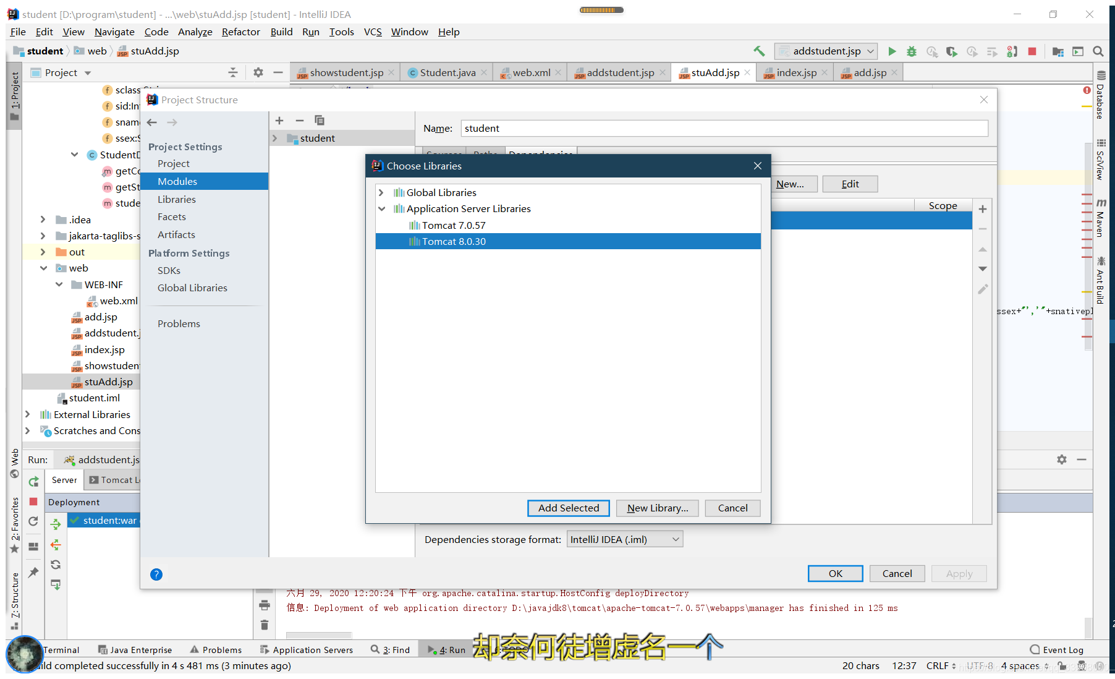1115x679 pixels.
Task: Switch to Student.java editor tab
Action: tap(447, 73)
